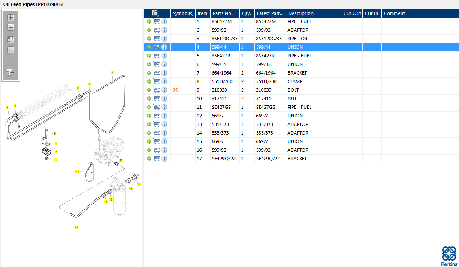Screen dimensions: 459x267
Task: Open info for item 2 ADAPTOR
Action: click(x=165, y=30)
